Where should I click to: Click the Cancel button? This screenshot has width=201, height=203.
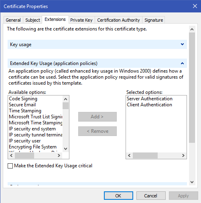151,196
